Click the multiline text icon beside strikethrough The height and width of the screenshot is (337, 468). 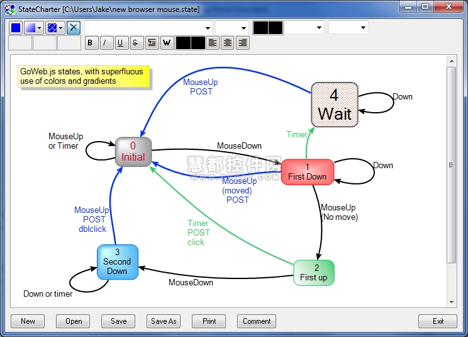click(x=152, y=43)
